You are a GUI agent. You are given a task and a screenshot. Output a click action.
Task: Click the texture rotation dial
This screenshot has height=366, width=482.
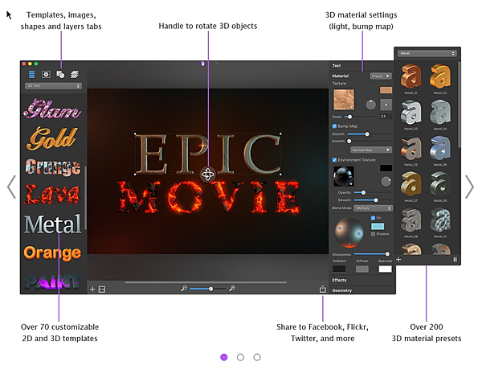(x=370, y=105)
